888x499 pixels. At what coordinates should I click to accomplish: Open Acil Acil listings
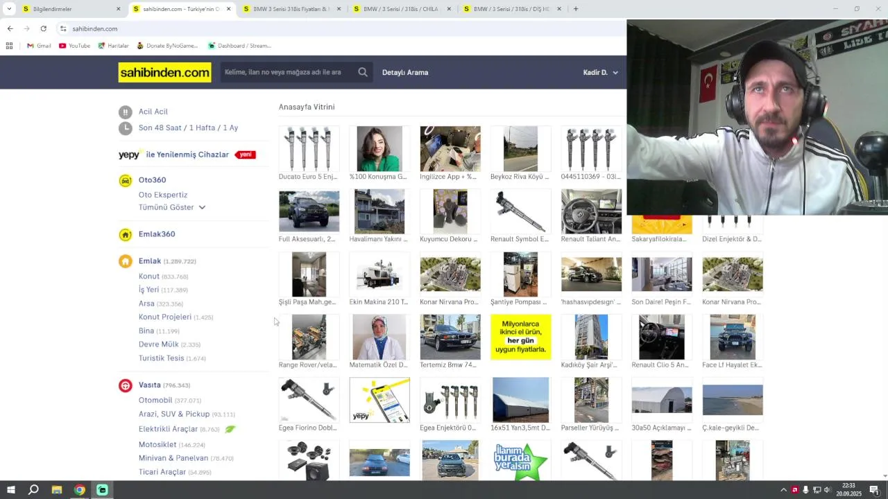click(153, 112)
